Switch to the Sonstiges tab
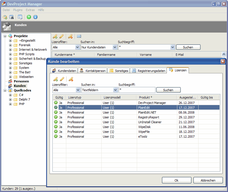 coord(118,71)
